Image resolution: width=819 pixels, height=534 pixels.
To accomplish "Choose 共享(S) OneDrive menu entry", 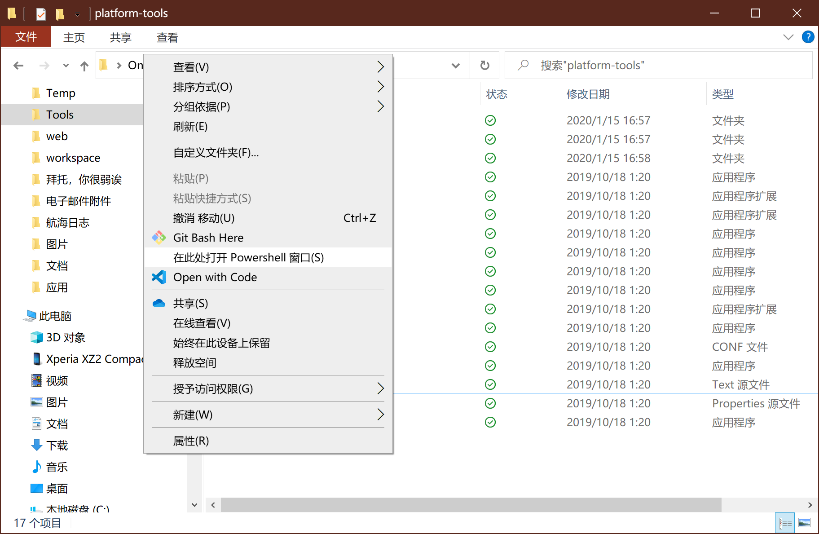I will click(x=268, y=304).
